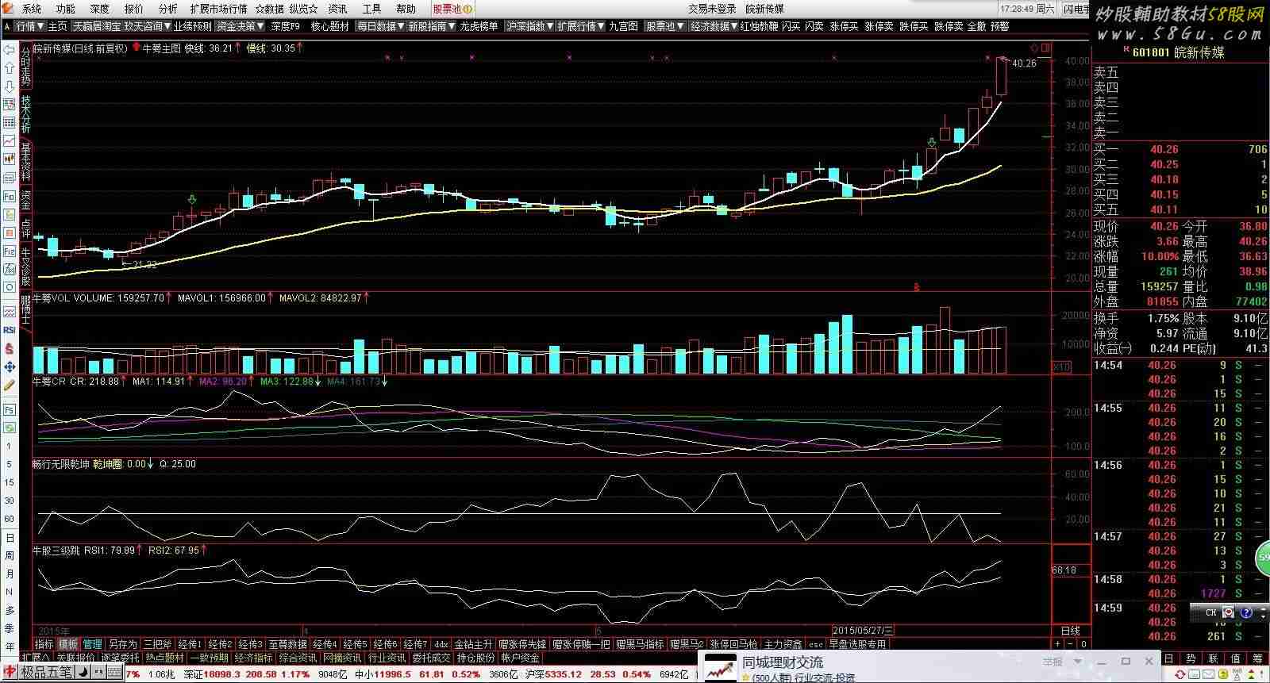Select the 三把斧 indicator tab
The width and height of the screenshot is (1270, 683).
(156, 644)
